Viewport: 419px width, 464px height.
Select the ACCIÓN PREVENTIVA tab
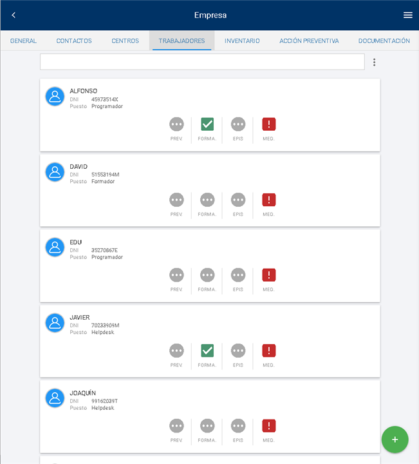pos(309,41)
